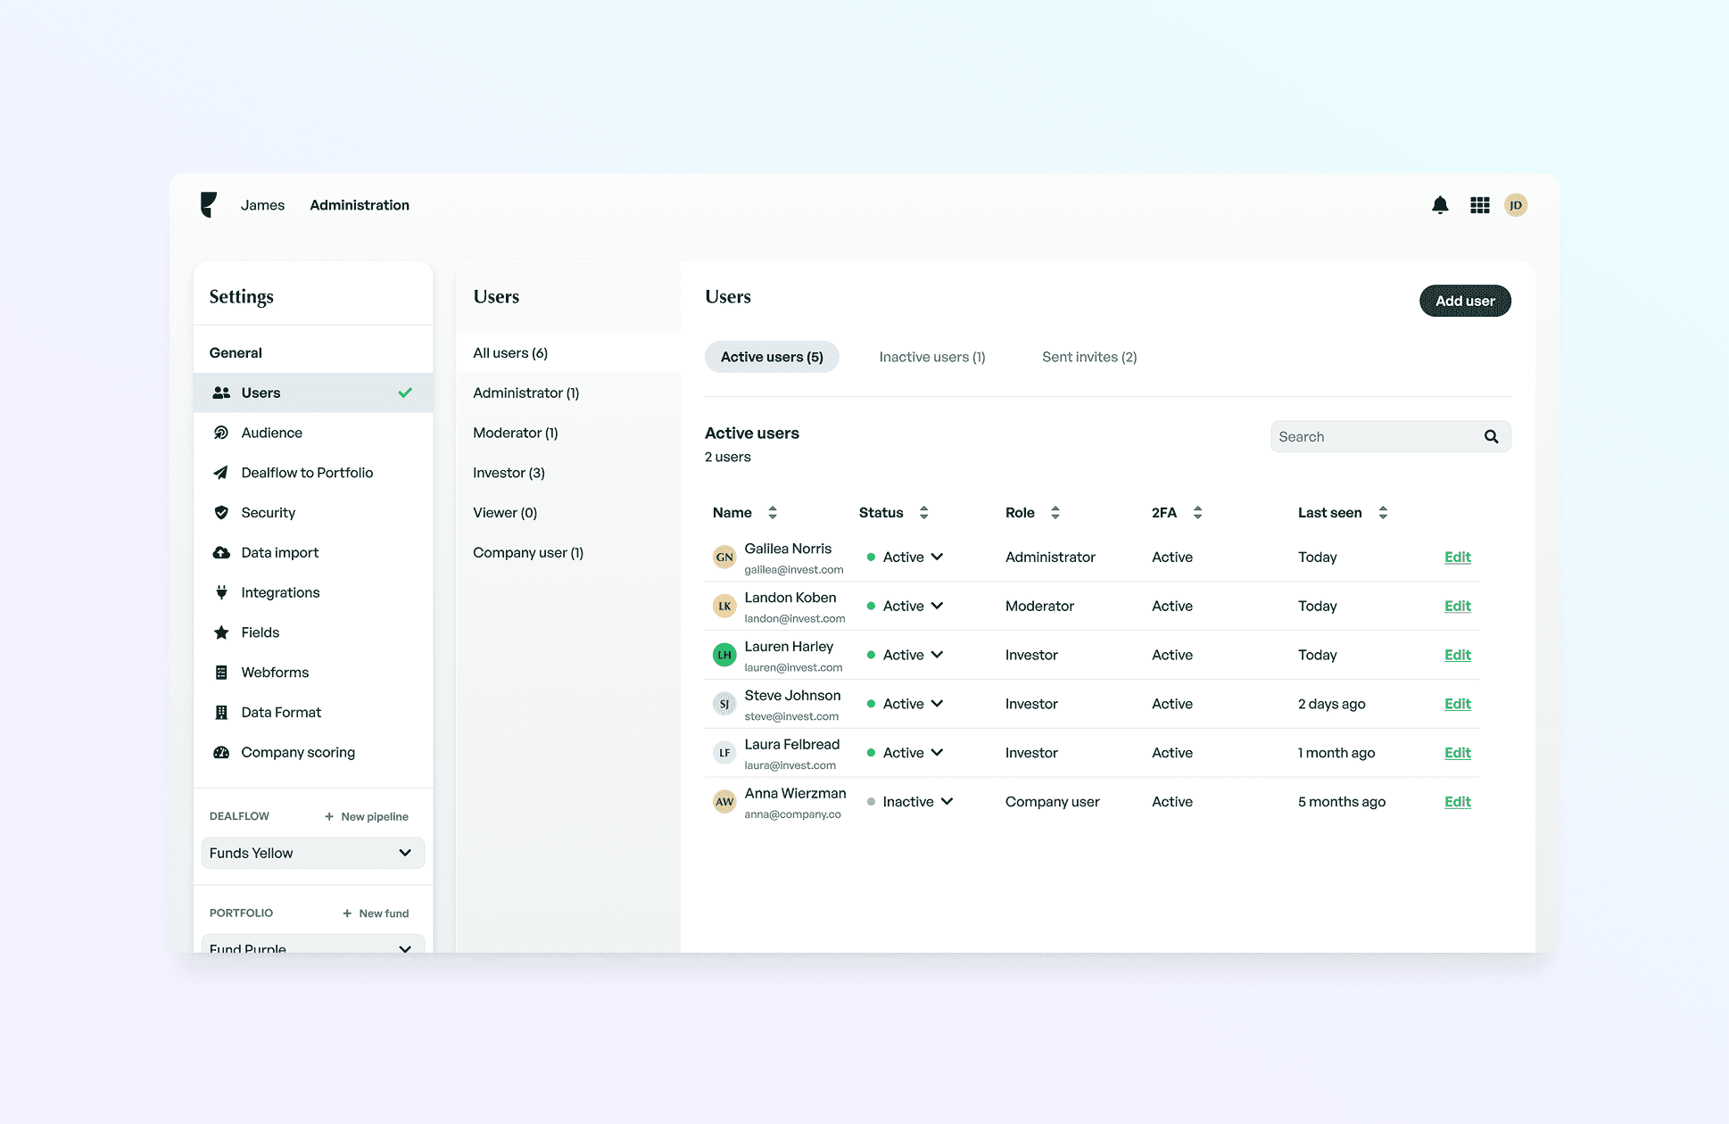
Task: Switch to Sent invites tab
Action: 1088,357
